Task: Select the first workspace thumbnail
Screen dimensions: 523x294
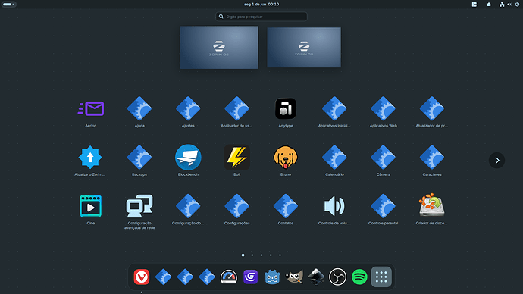Action: pyautogui.click(x=219, y=48)
